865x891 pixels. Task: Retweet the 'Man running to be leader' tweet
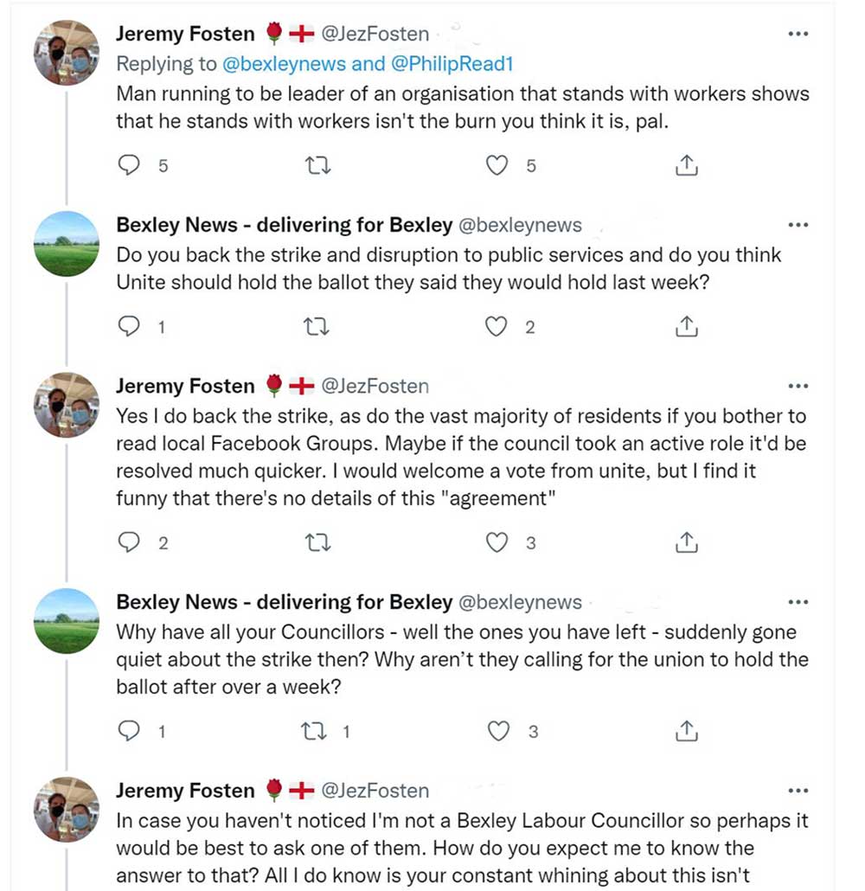click(x=319, y=165)
